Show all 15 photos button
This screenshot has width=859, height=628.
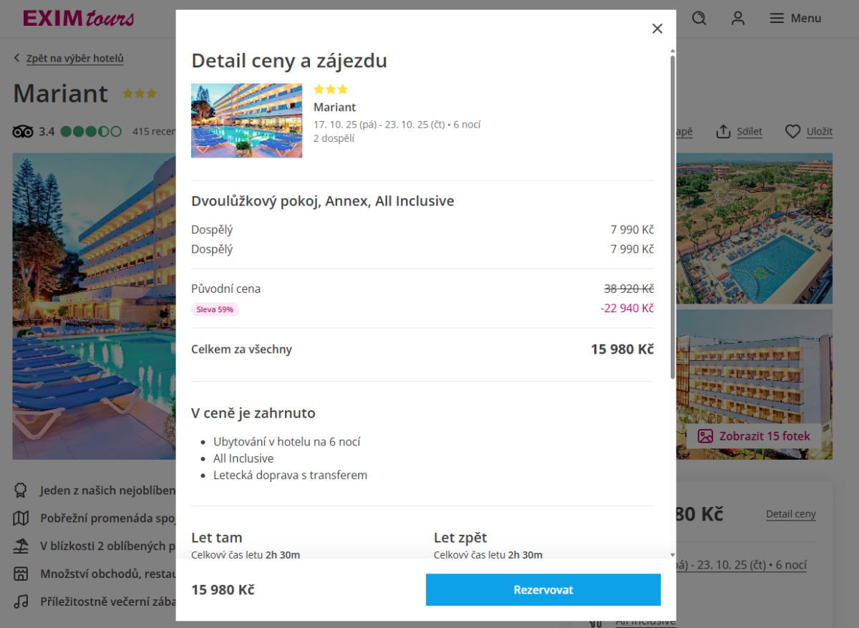(x=754, y=436)
